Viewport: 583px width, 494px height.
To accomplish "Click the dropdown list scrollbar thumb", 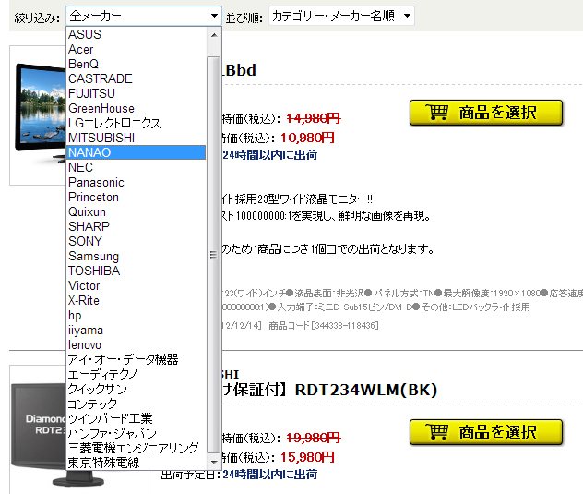I will tap(214, 255).
